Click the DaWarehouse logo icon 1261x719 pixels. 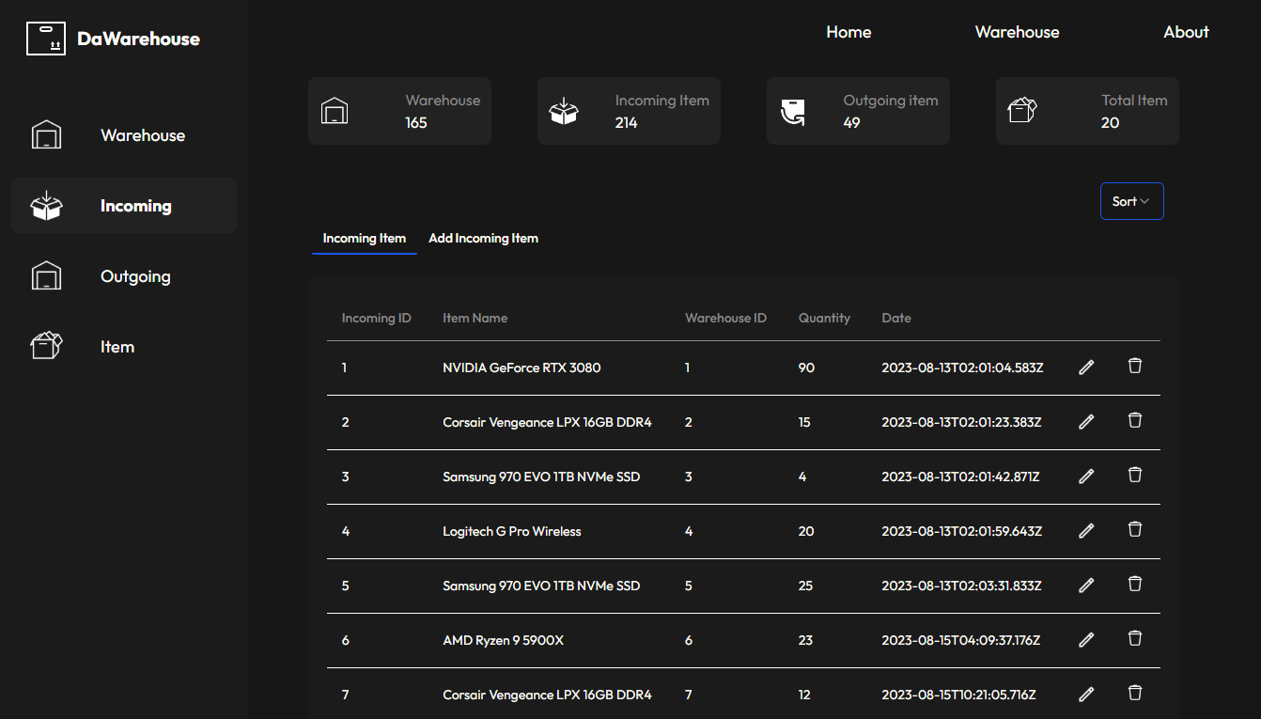[x=46, y=39]
